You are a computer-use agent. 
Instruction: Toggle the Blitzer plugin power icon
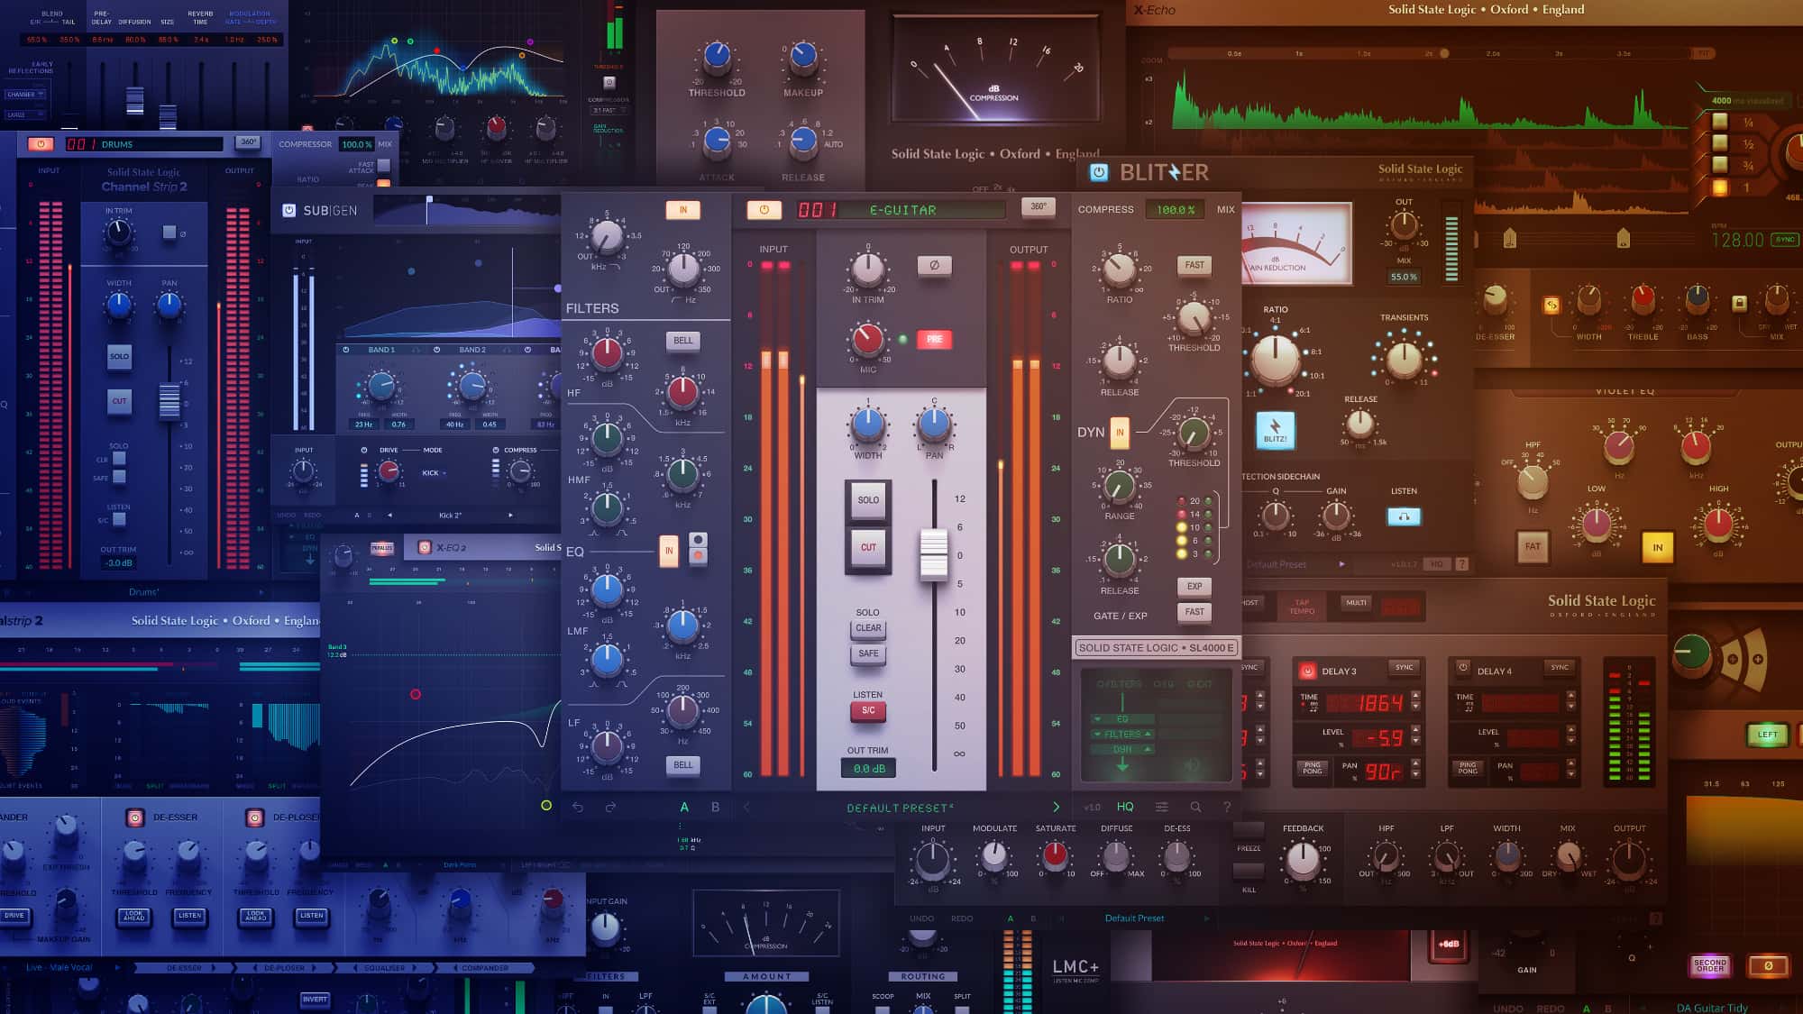tap(1098, 172)
